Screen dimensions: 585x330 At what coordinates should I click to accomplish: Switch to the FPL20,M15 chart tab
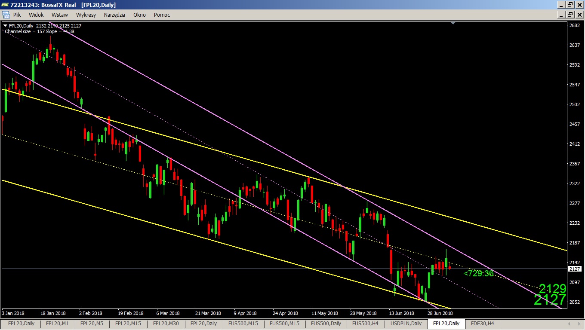tap(128, 324)
